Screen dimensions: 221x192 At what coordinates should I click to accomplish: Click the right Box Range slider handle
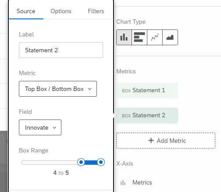(x=101, y=162)
